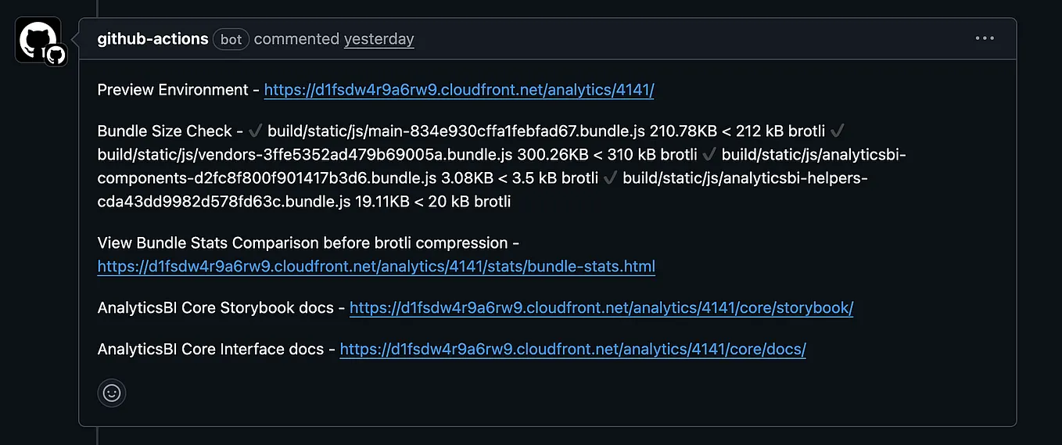Click the checkmark before the main bundle

point(256,131)
